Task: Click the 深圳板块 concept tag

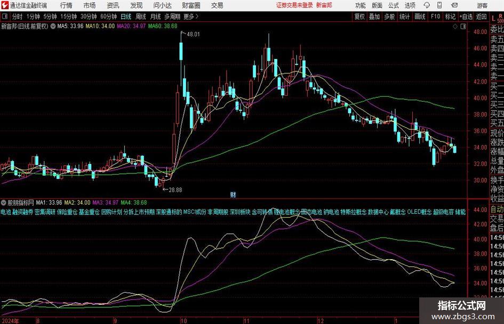Action: pos(240,212)
